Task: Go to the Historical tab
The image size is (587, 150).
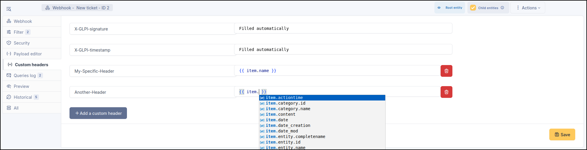Action: tap(23, 97)
